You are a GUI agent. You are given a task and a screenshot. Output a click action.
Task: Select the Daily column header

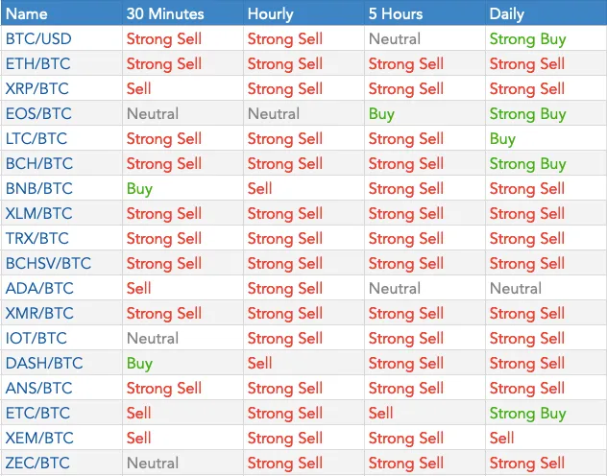(x=506, y=14)
